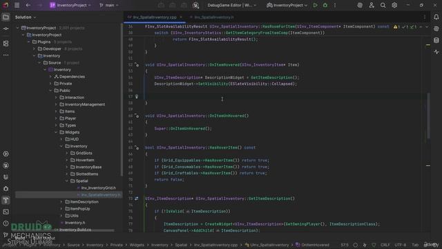The height and width of the screenshot is (249, 442).
Task: Click the CRLF line separator indicator
Action: tap(385, 245)
